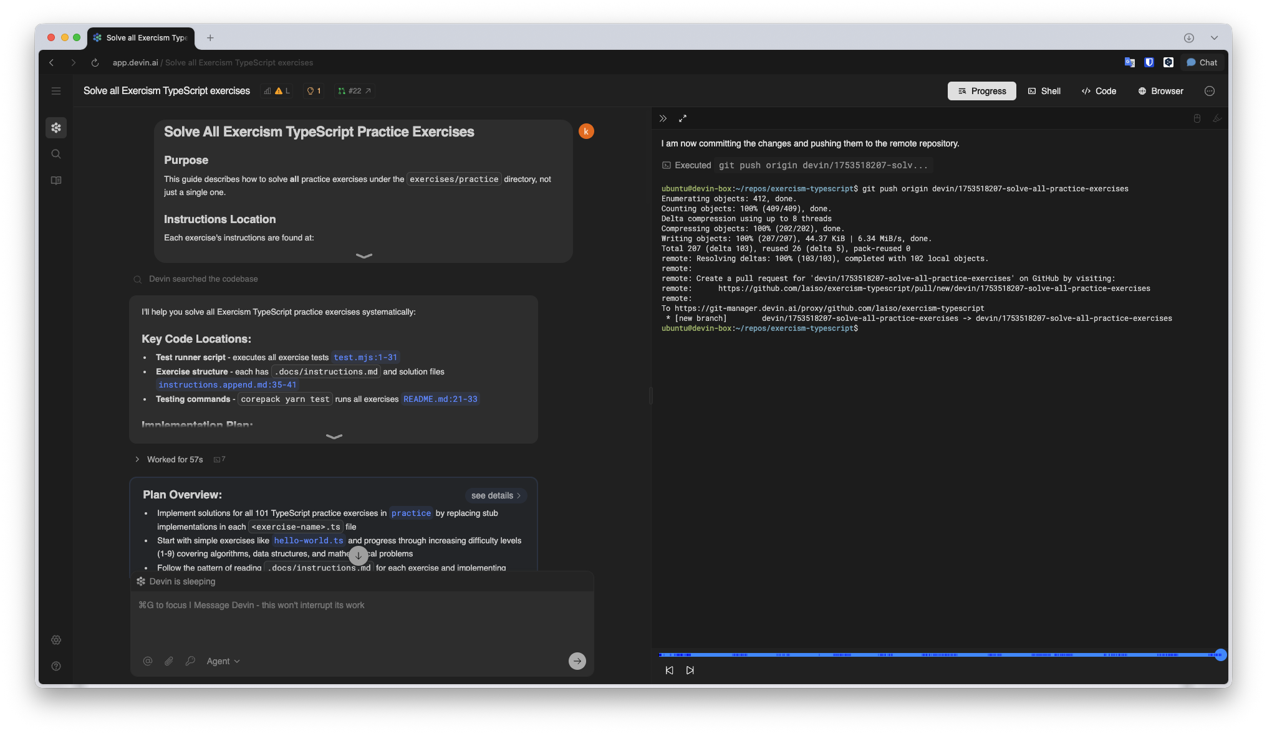Open the session size warning L badge

click(277, 91)
